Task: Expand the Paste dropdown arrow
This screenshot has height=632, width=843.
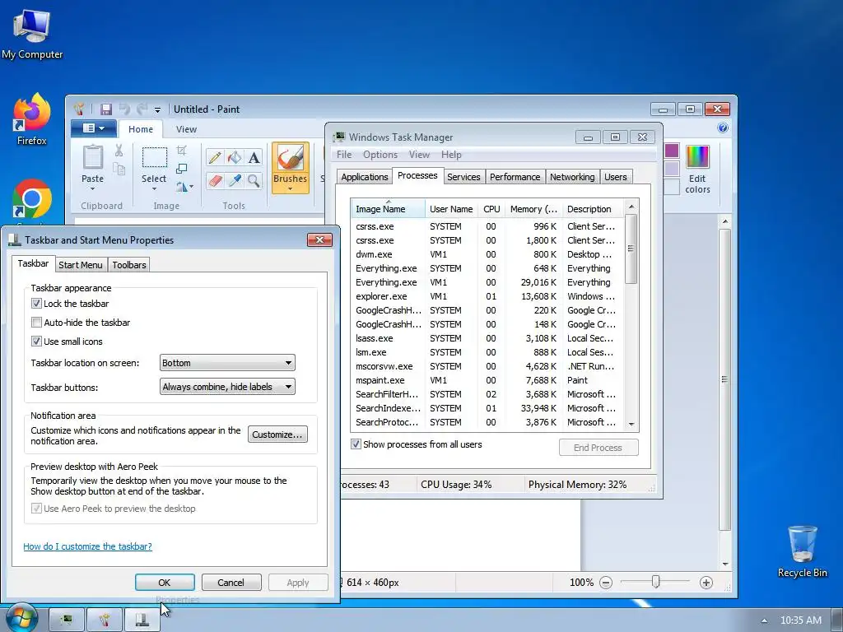Action: [92, 188]
